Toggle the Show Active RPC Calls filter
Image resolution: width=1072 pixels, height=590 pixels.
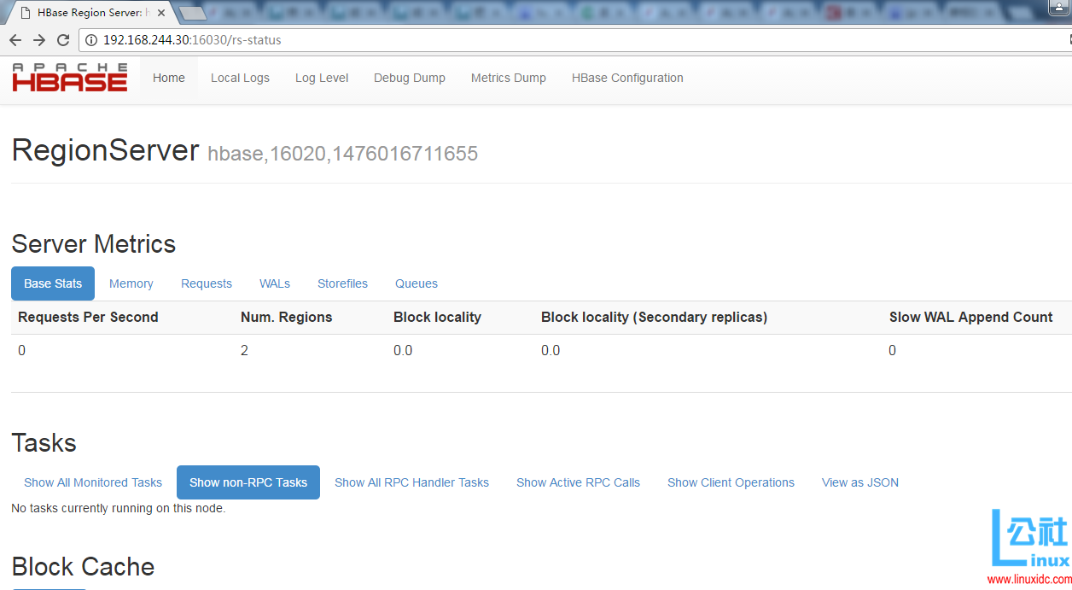(578, 482)
